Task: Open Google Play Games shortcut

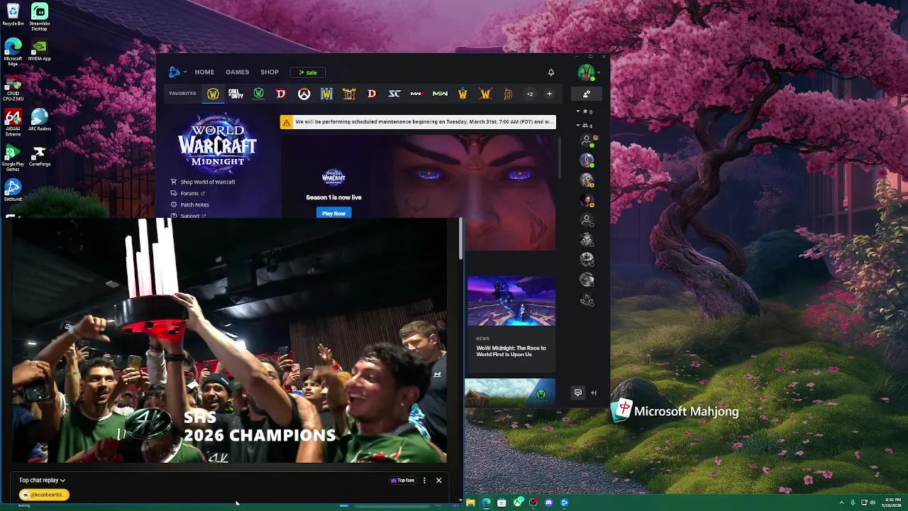Action: 13,158
